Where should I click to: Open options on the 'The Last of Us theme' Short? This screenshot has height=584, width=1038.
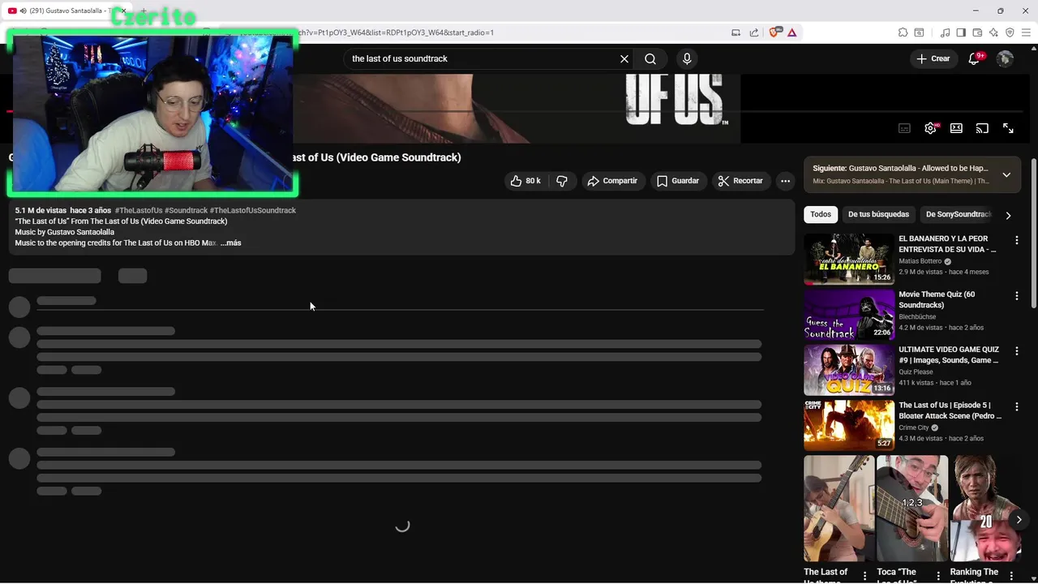865,576
